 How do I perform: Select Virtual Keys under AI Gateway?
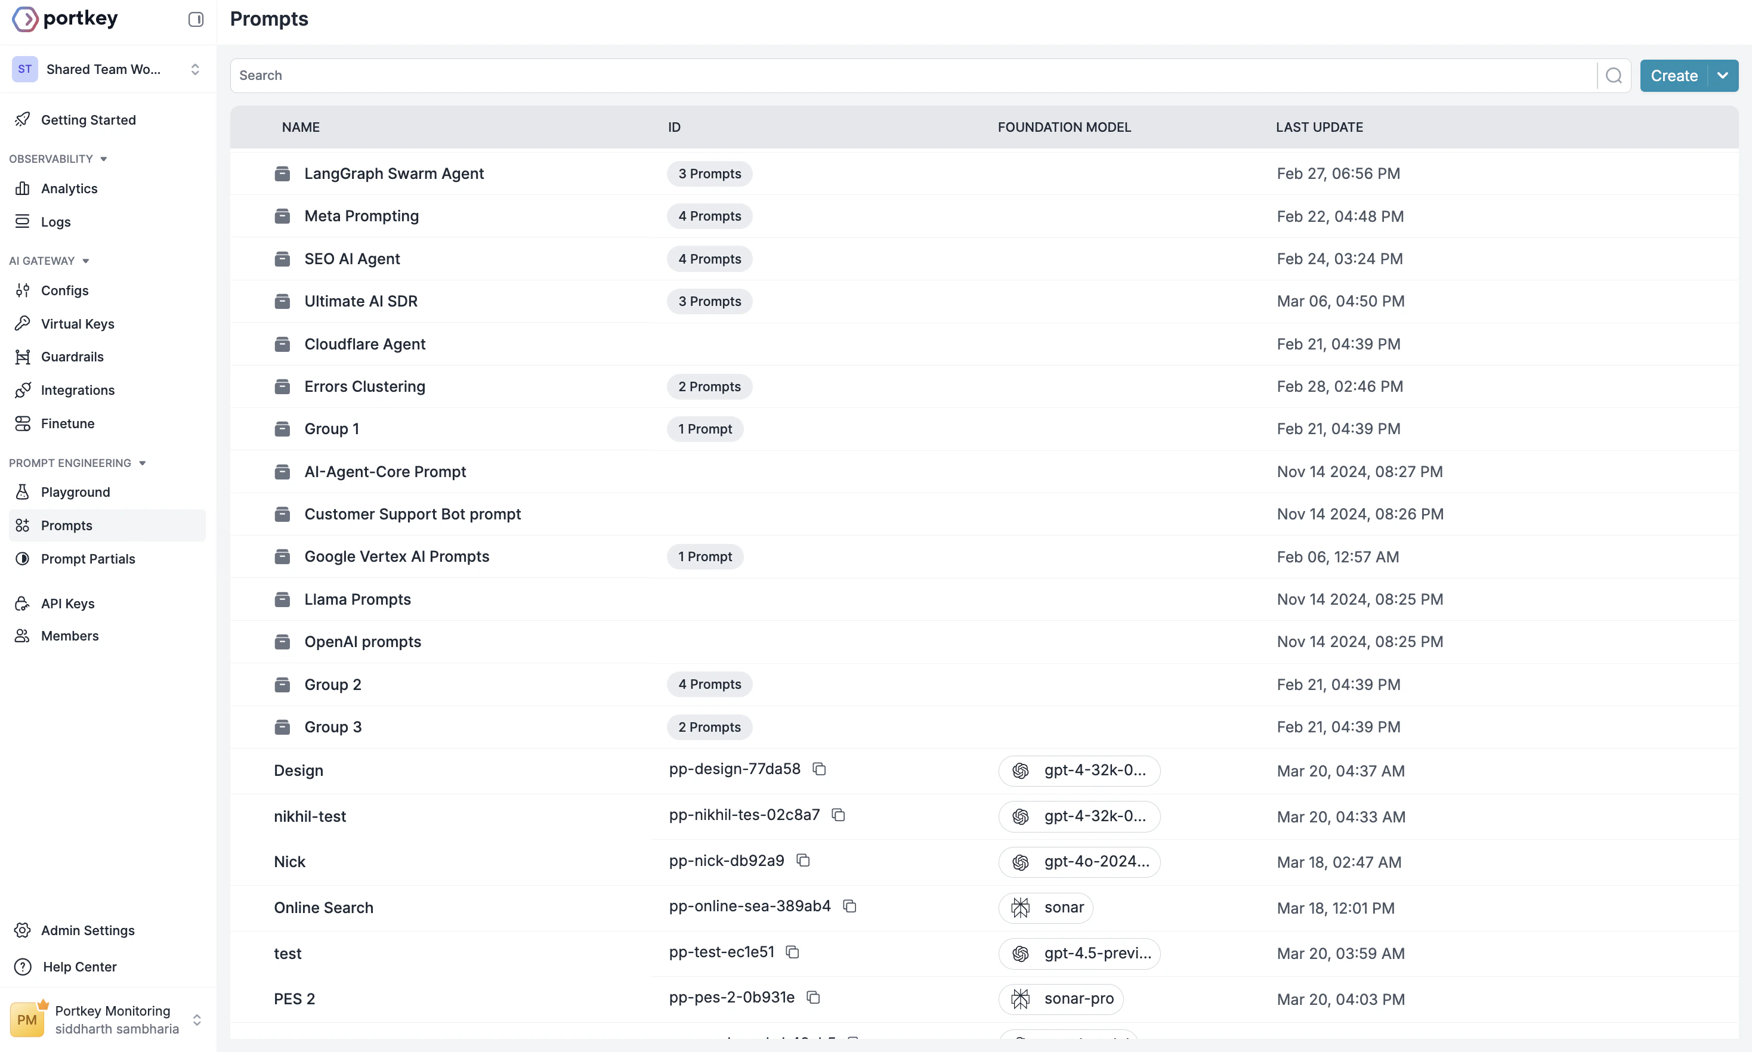click(x=78, y=324)
